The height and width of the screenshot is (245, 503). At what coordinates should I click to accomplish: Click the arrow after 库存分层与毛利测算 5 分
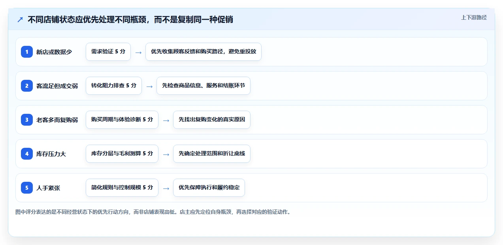166,154
